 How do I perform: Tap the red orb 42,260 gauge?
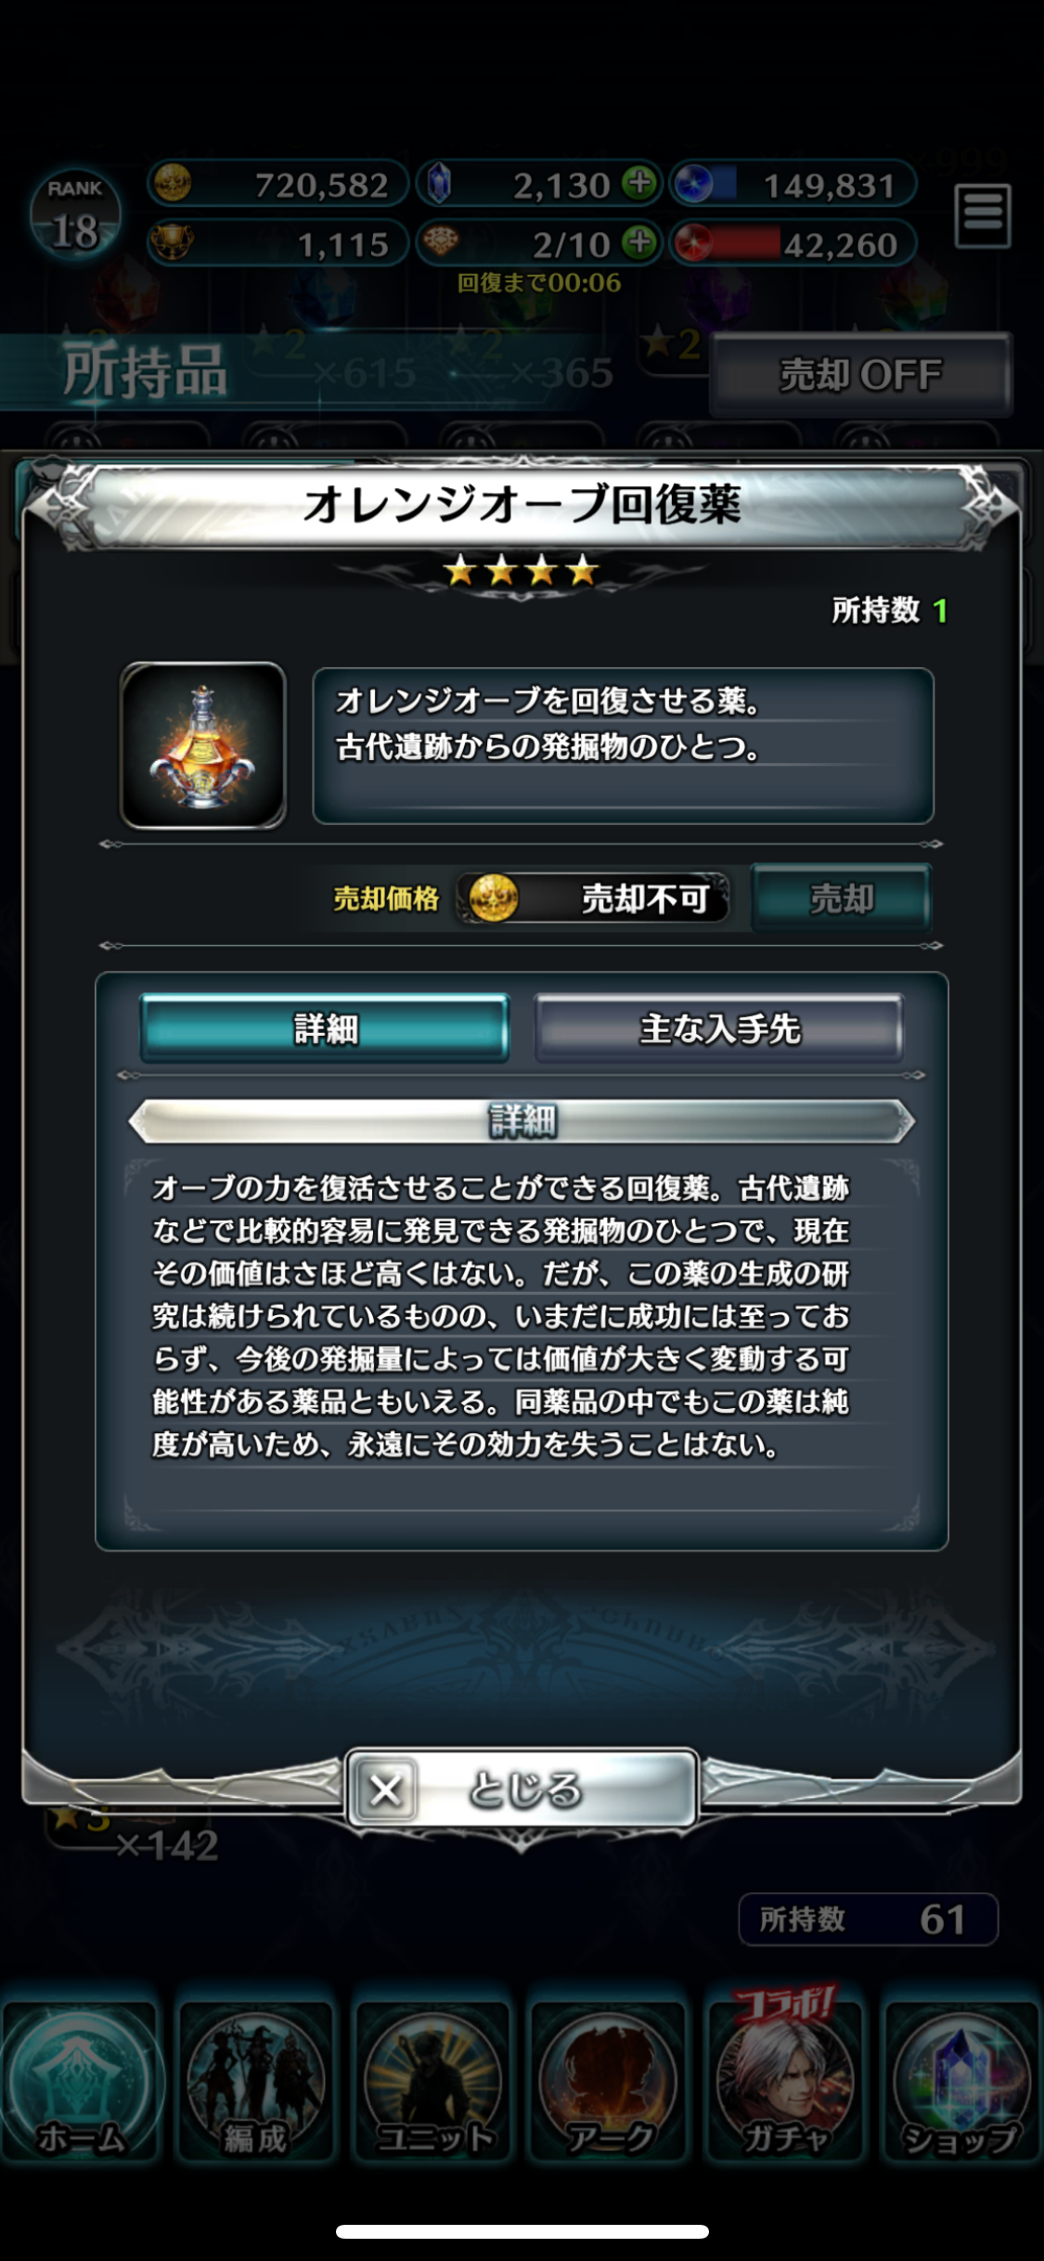pyautogui.click(x=793, y=244)
